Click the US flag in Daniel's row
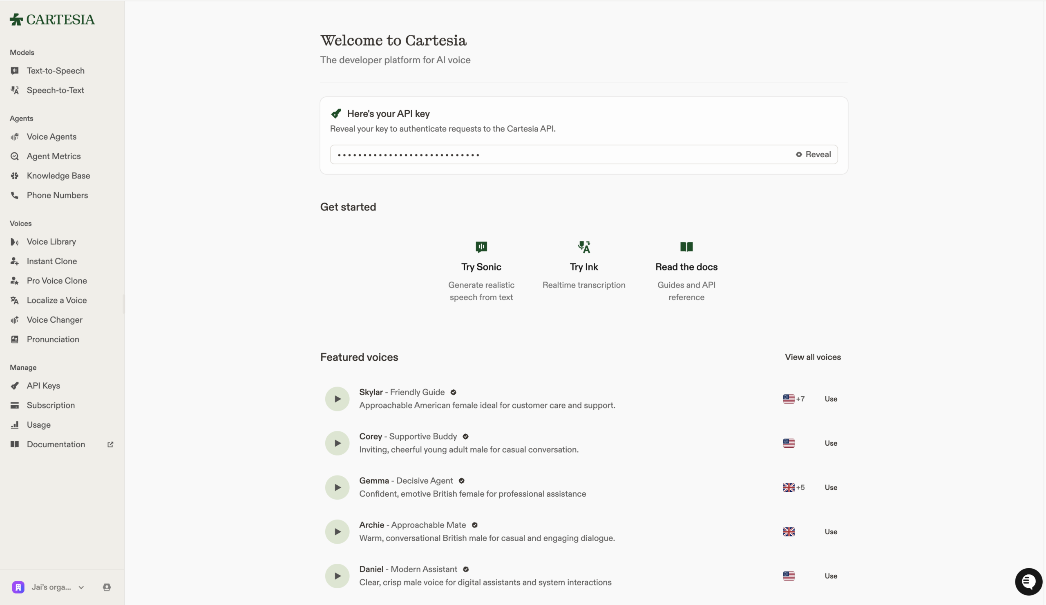1046x605 pixels. point(789,576)
